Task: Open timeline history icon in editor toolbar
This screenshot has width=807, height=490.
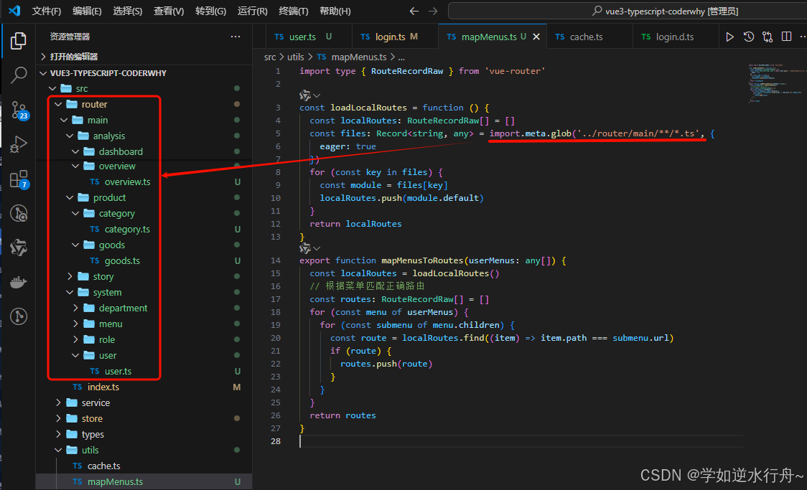Action: coord(749,37)
